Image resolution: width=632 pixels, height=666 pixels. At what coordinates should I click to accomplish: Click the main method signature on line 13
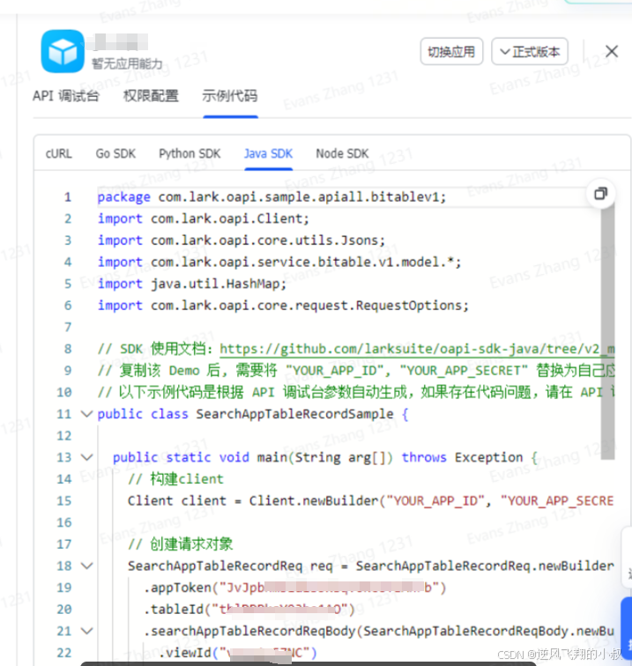[325, 457]
